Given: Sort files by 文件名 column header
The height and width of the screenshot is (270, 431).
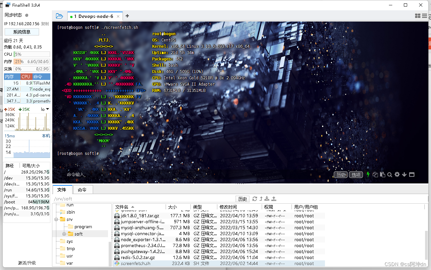Looking at the screenshot, I should coord(139,207).
